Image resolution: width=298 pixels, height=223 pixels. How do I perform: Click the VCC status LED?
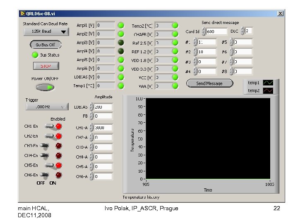point(175,77)
